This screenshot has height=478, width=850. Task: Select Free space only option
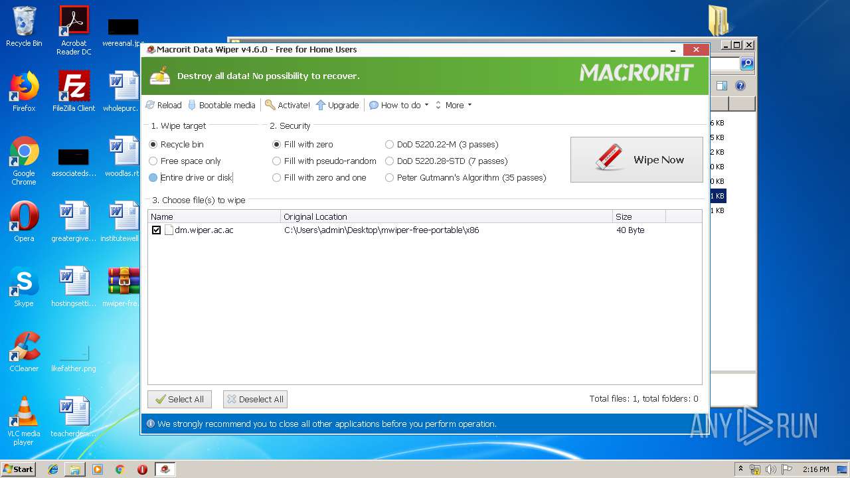click(x=185, y=161)
